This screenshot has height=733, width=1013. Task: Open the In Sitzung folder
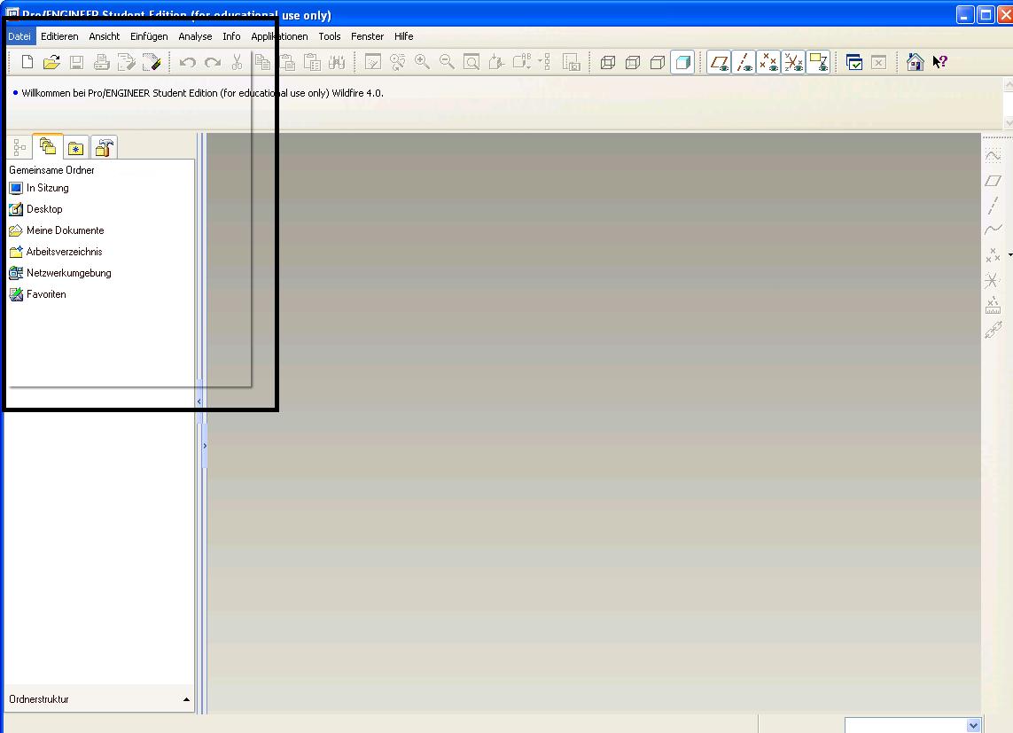[x=39, y=188]
